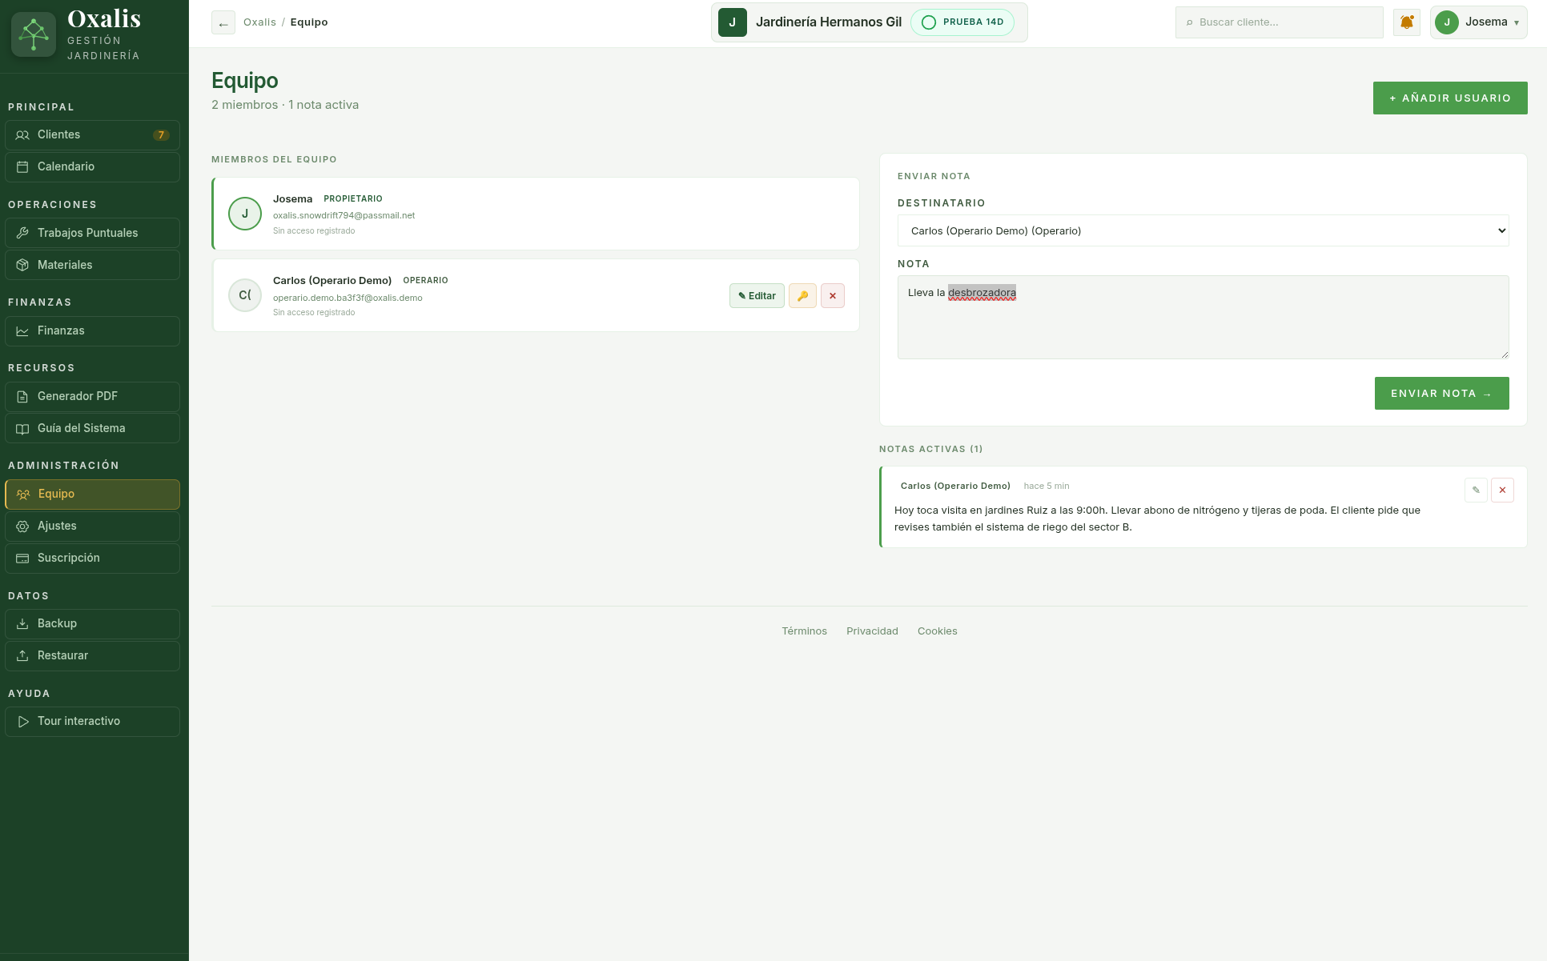This screenshot has width=1547, height=961.
Task: Delete Carlos with the red X button
Action: [833, 296]
